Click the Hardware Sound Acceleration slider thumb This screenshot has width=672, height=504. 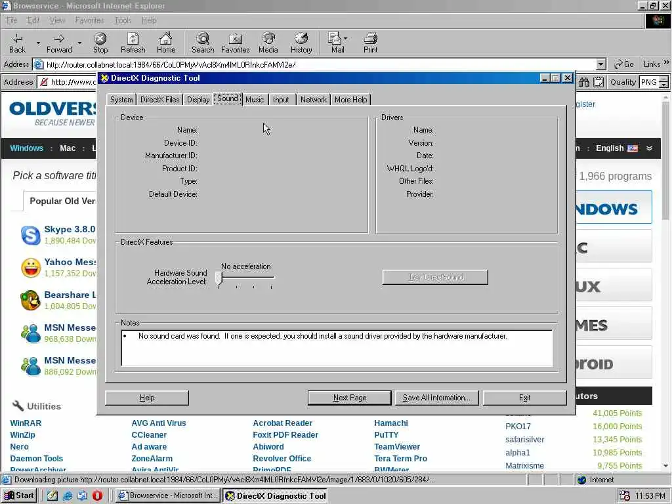[x=219, y=278]
